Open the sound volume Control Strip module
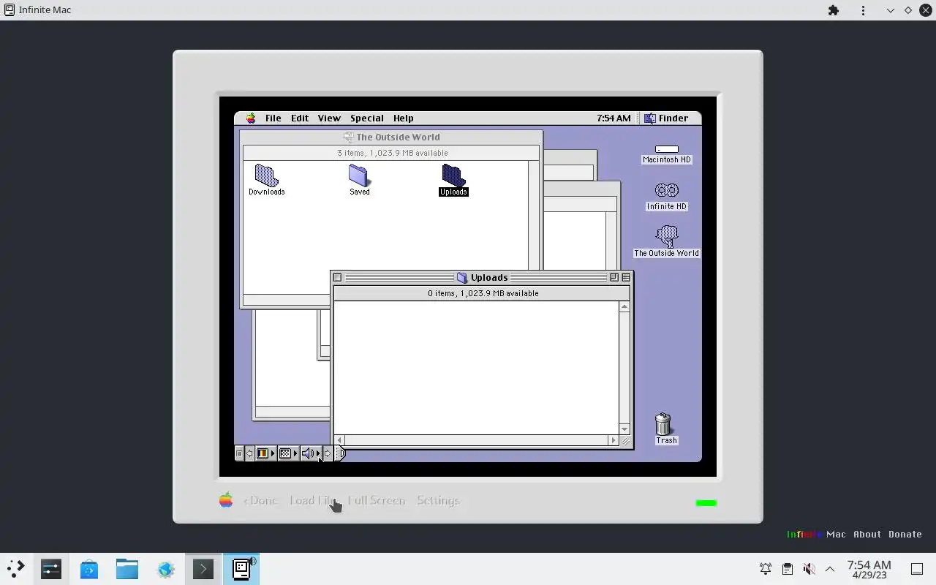Screen dimensions: 936x585 (311, 453)
